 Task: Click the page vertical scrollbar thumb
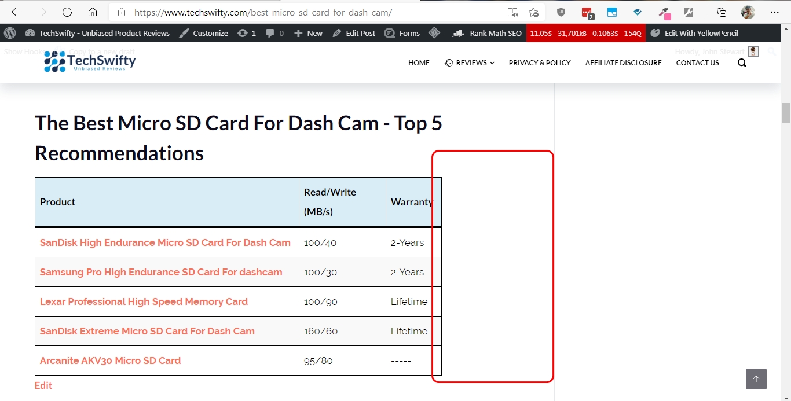(x=786, y=113)
